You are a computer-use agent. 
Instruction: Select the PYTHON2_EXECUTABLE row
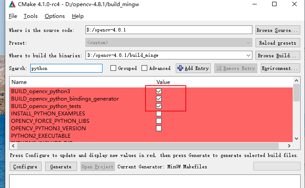tap(151, 136)
